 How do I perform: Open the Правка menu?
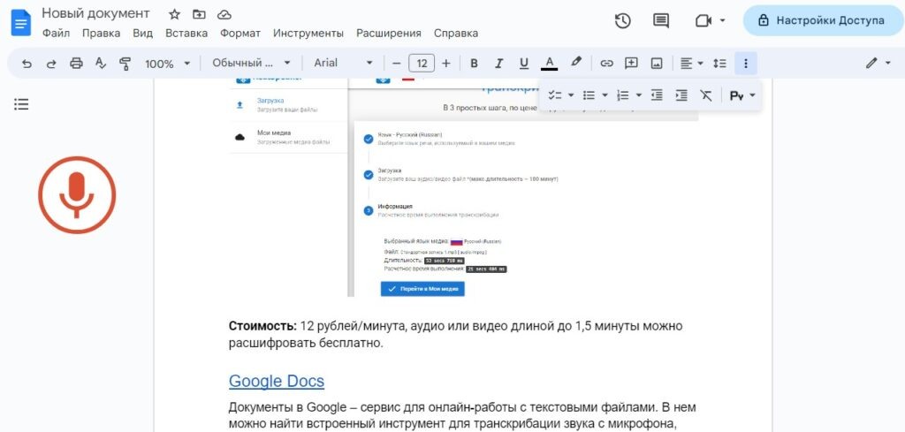101,33
